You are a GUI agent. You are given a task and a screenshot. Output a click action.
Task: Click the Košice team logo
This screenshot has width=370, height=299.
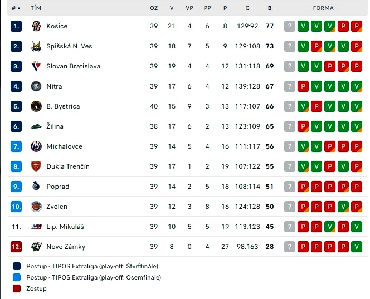pos(36,26)
